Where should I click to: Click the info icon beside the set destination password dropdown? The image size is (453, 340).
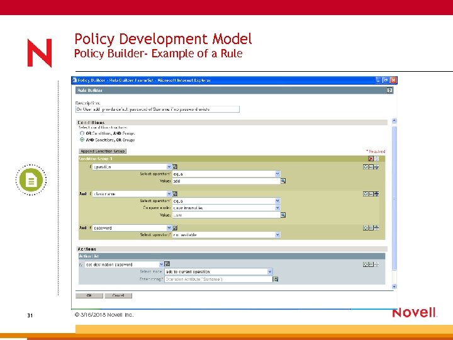coord(167,264)
